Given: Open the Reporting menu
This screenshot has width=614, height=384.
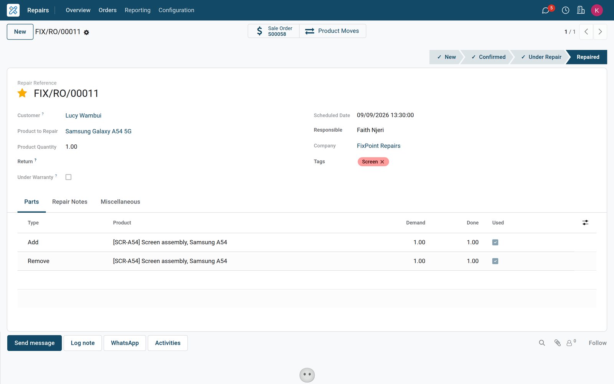Looking at the screenshot, I should tap(137, 10).
